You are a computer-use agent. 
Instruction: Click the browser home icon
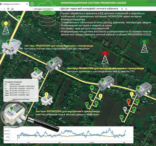[12, 9]
